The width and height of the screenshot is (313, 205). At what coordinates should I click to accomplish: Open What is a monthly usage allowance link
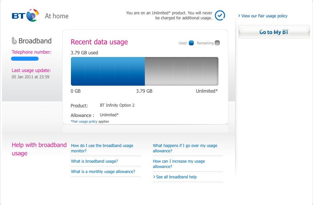click(x=103, y=172)
